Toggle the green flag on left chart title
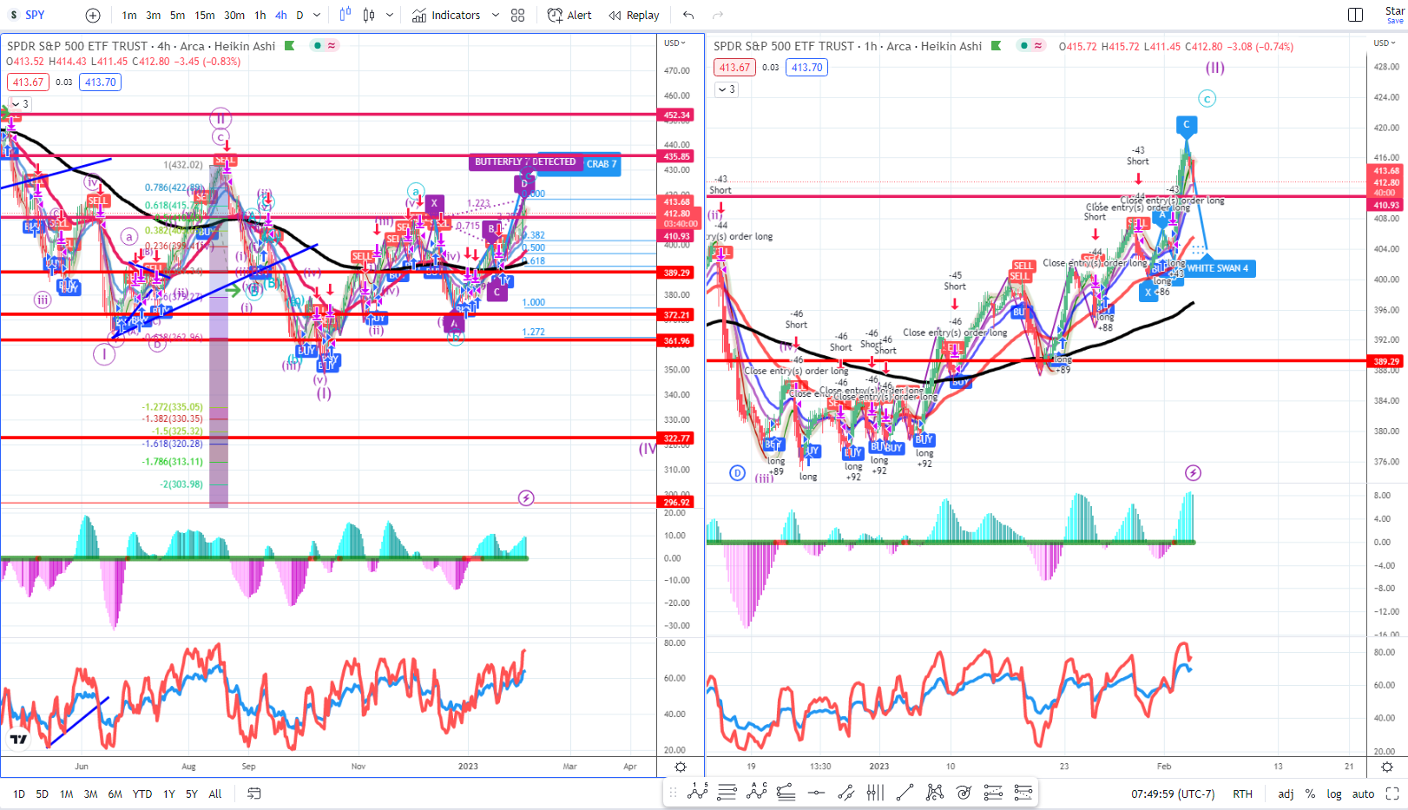The height and width of the screenshot is (810, 1408). (290, 46)
